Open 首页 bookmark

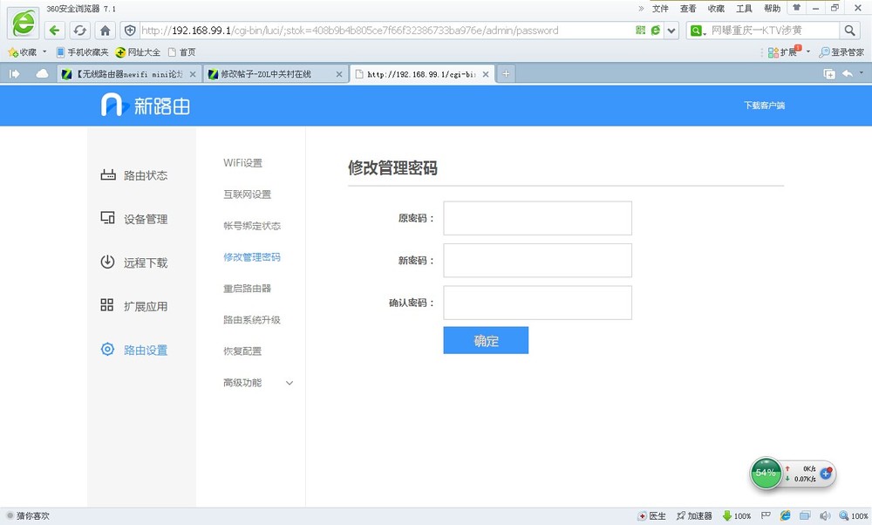coord(182,52)
